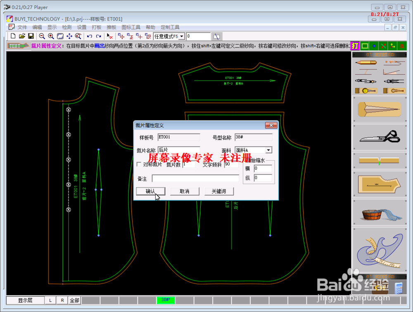The image size is (413, 312).
Task: Click the 备注 input field
Action: (195, 179)
